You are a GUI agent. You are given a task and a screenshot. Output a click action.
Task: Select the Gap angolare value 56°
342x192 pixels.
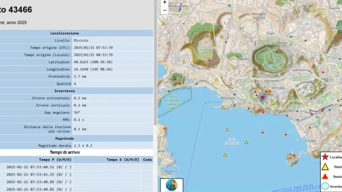tap(77, 113)
